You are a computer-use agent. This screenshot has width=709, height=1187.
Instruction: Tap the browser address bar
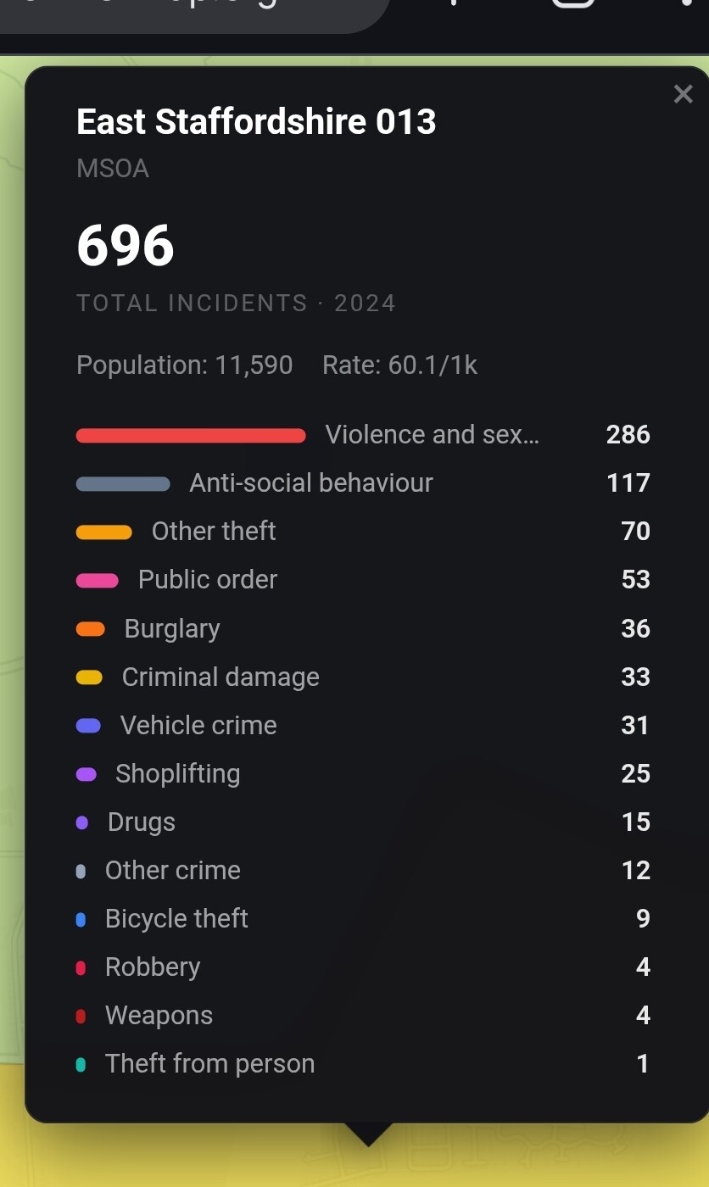[187, 13]
